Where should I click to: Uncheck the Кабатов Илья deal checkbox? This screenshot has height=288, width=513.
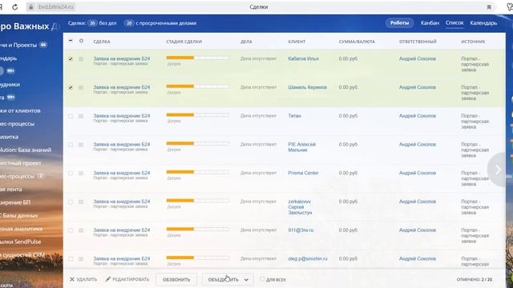71,58
